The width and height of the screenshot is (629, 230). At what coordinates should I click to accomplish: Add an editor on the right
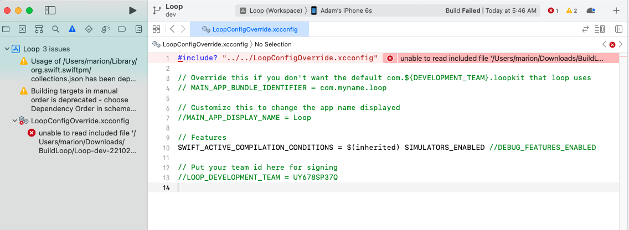click(618, 29)
